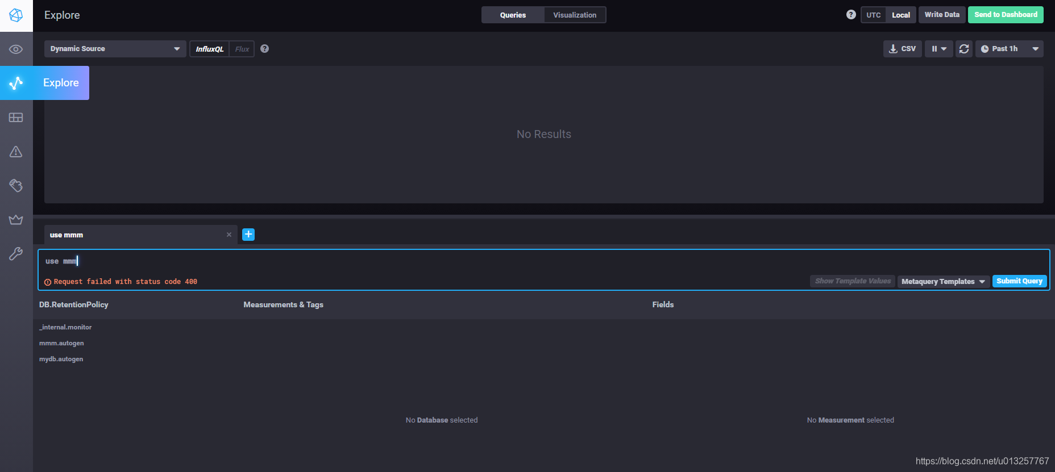Select the Flux query language
The height and width of the screenshot is (472, 1055).
pyautogui.click(x=242, y=49)
